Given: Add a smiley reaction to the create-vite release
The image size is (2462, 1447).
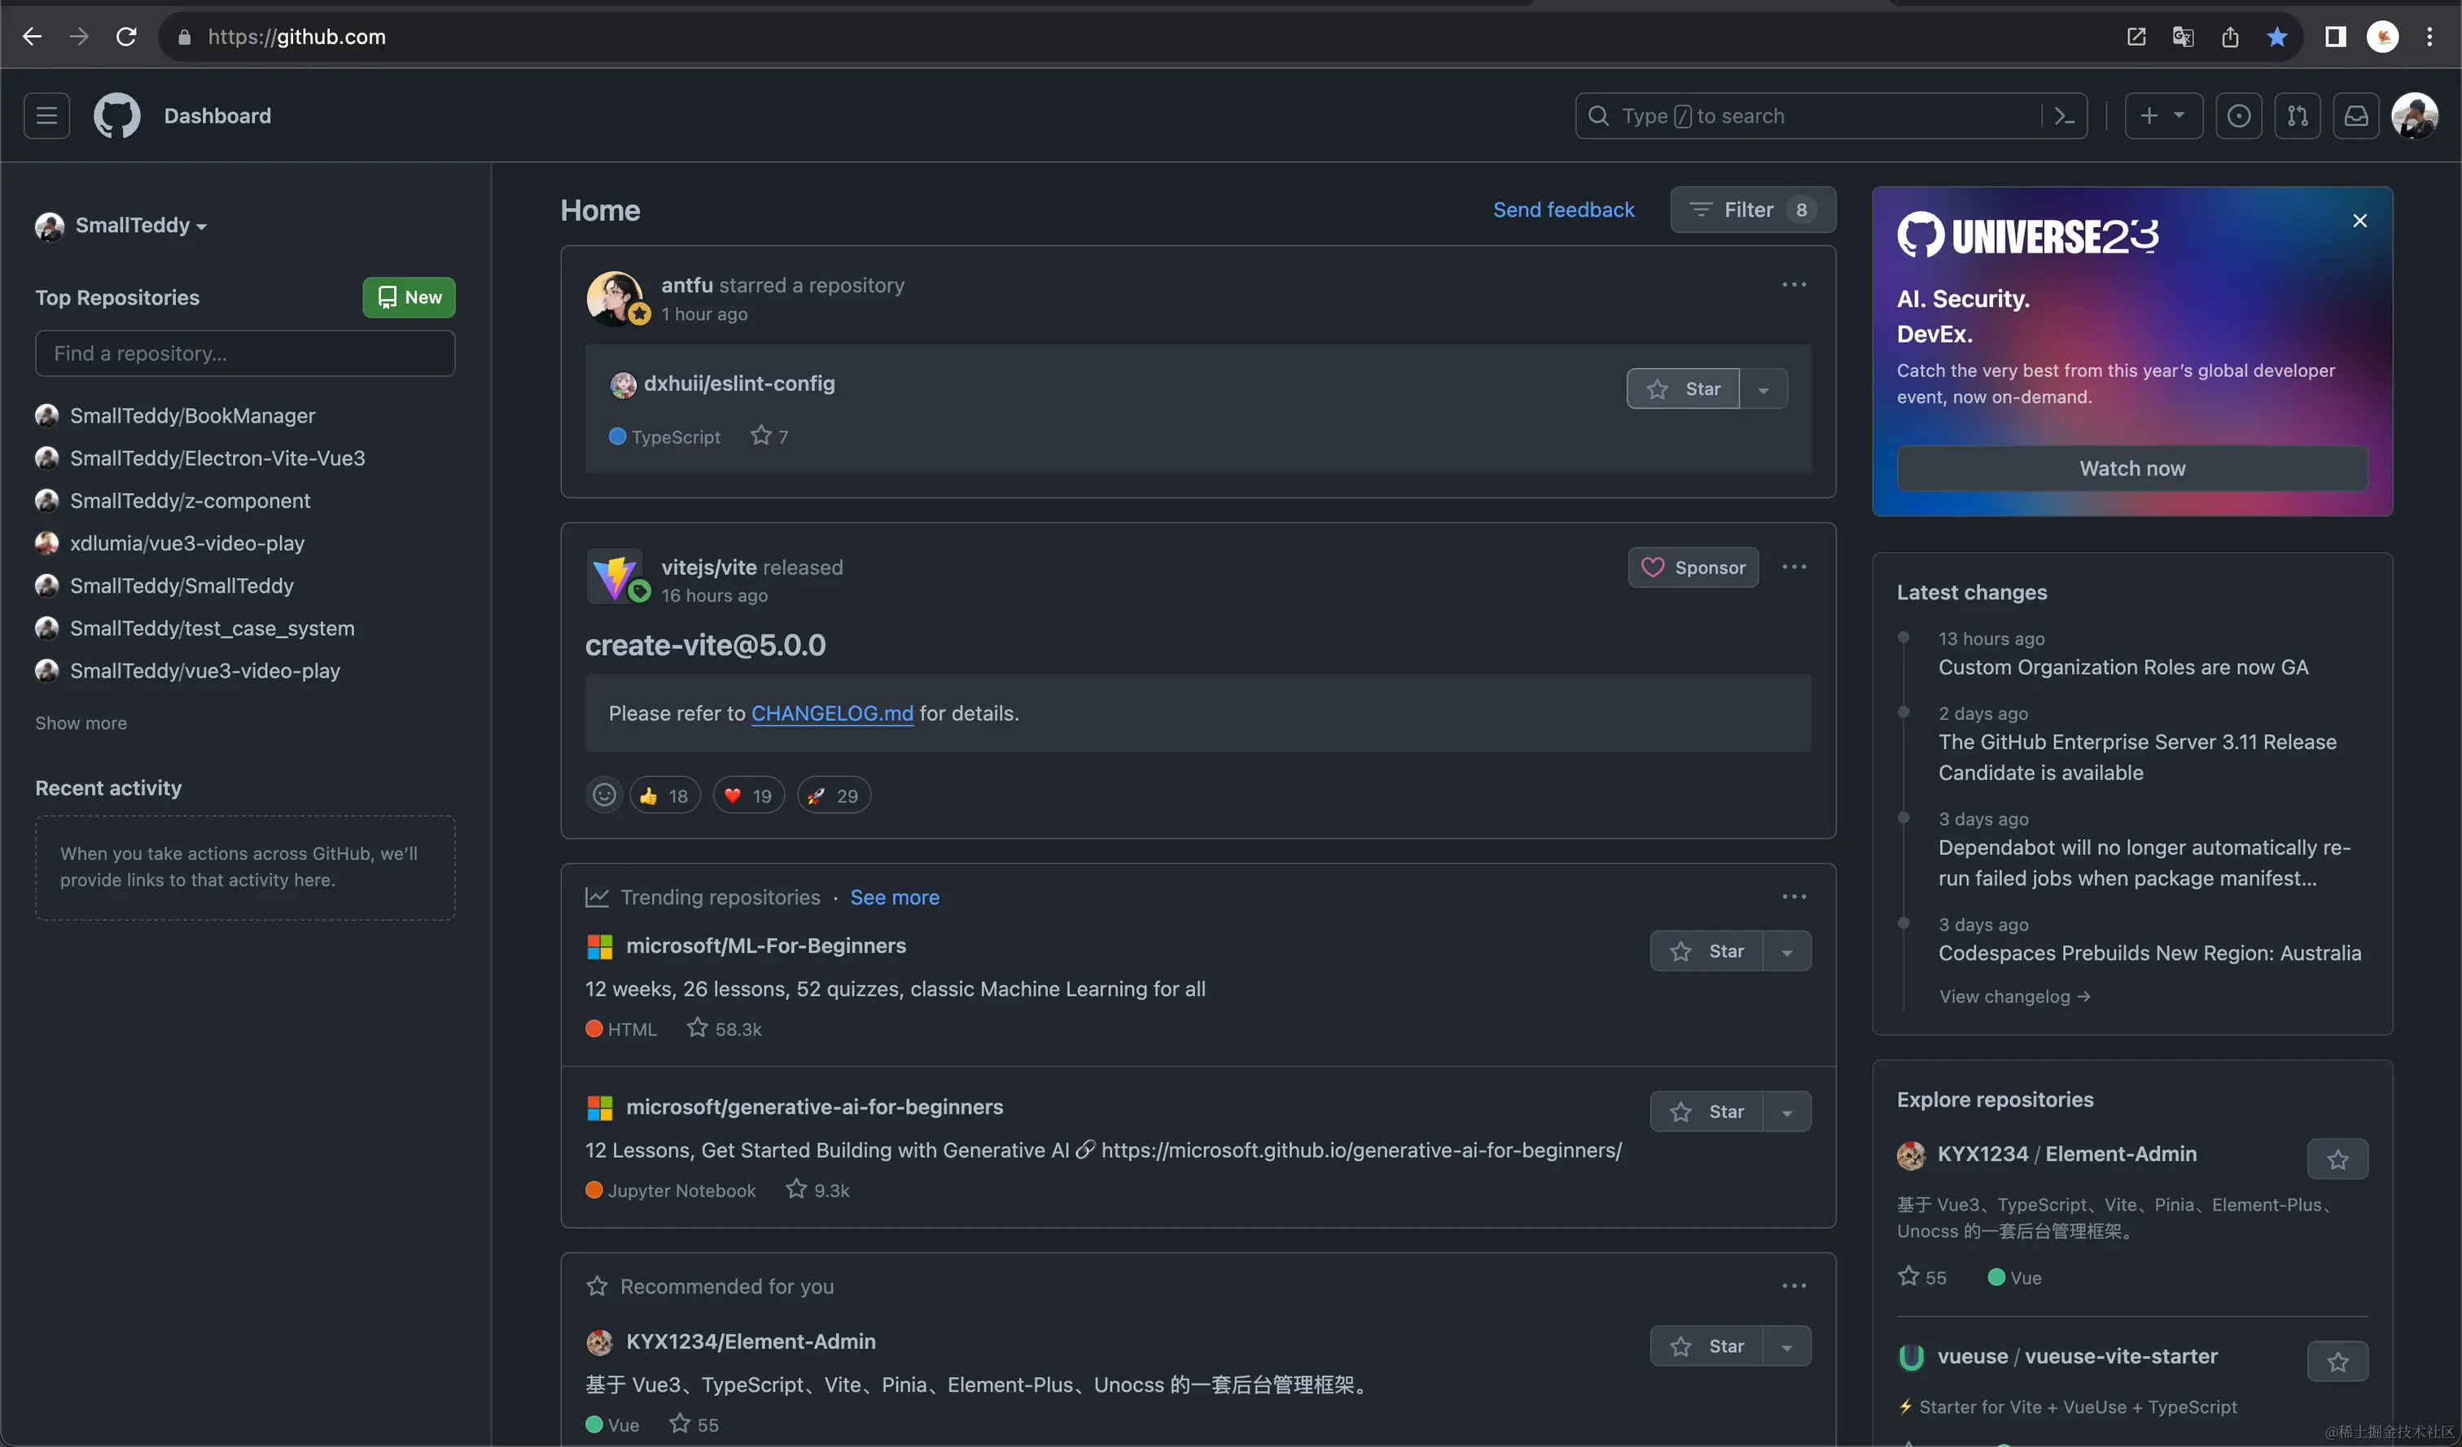Looking at the screenshot, I should click(x=604, y=796).
